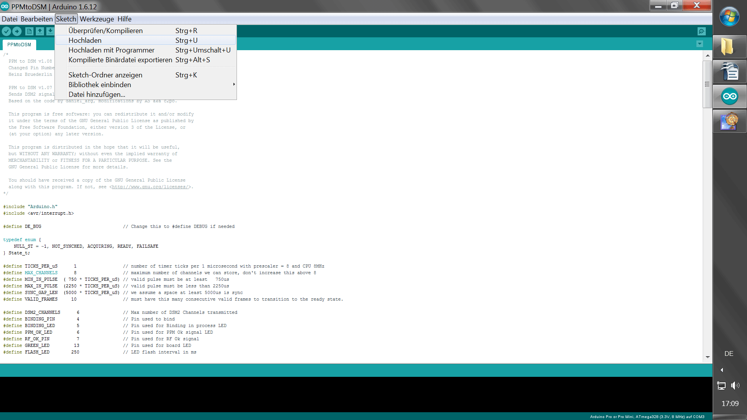Viewport: 747px width, 420px height.
Task: Click the Upload (arrow) toolbar button
Action: tap(17, 31)
